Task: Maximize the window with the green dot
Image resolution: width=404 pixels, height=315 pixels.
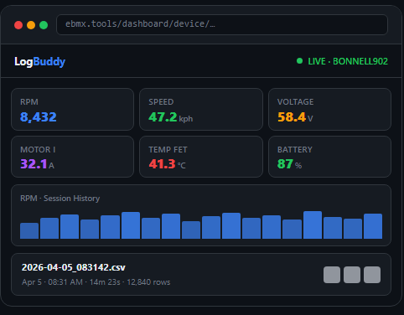Action: (44, 25)
